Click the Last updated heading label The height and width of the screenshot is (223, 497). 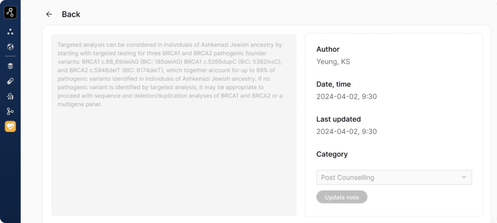tap(338, 119)
